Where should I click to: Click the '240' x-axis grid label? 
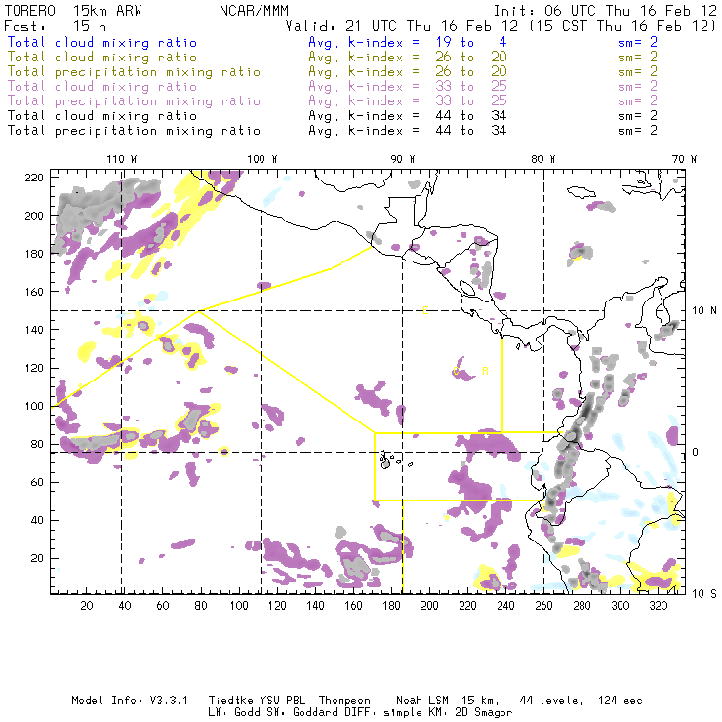(x=505, y=606)
